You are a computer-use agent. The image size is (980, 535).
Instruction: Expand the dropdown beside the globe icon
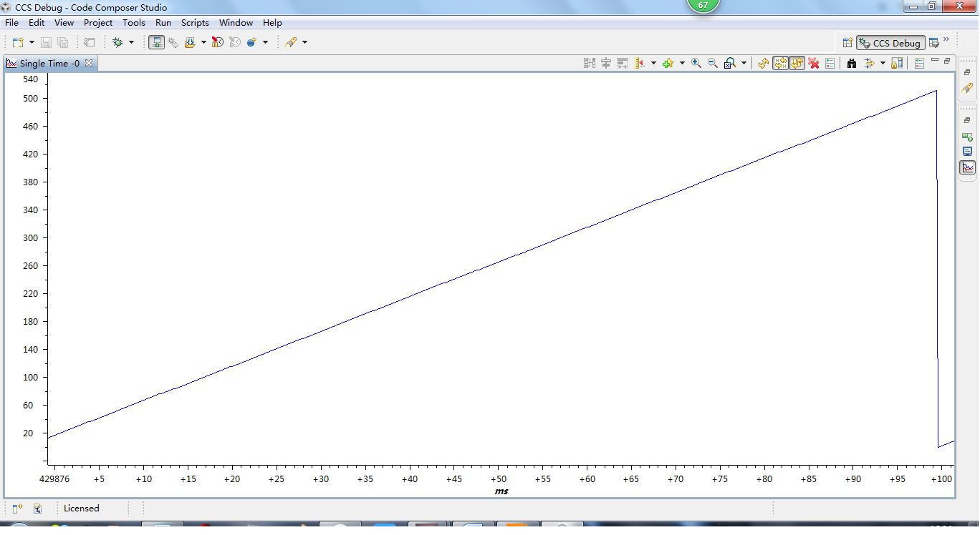tap(265, 43)
